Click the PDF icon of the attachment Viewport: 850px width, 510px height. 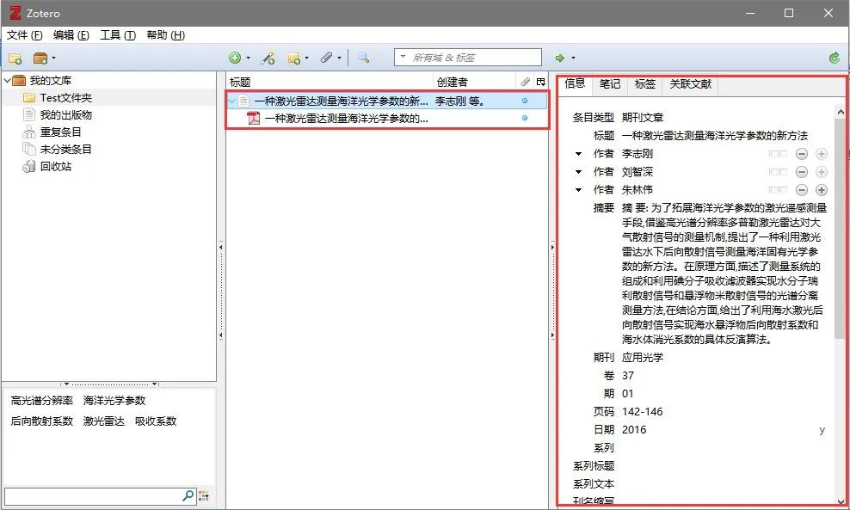[253, 118]
